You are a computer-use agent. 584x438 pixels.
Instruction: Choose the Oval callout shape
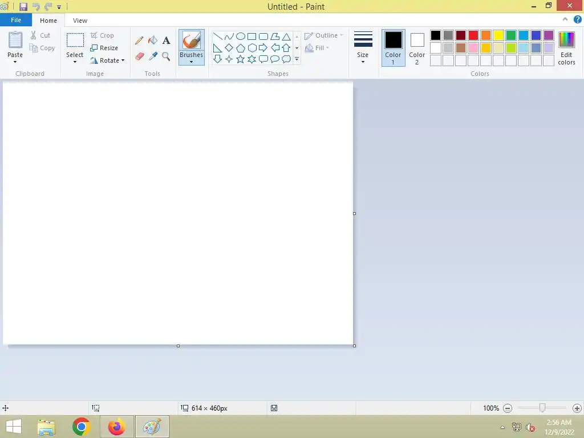275,59
